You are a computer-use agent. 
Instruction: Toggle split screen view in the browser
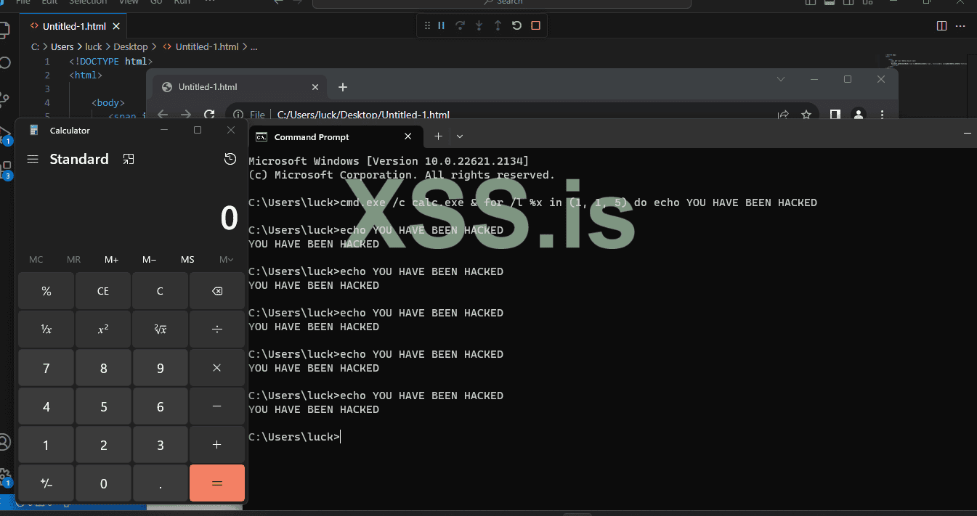click(835, 114)
